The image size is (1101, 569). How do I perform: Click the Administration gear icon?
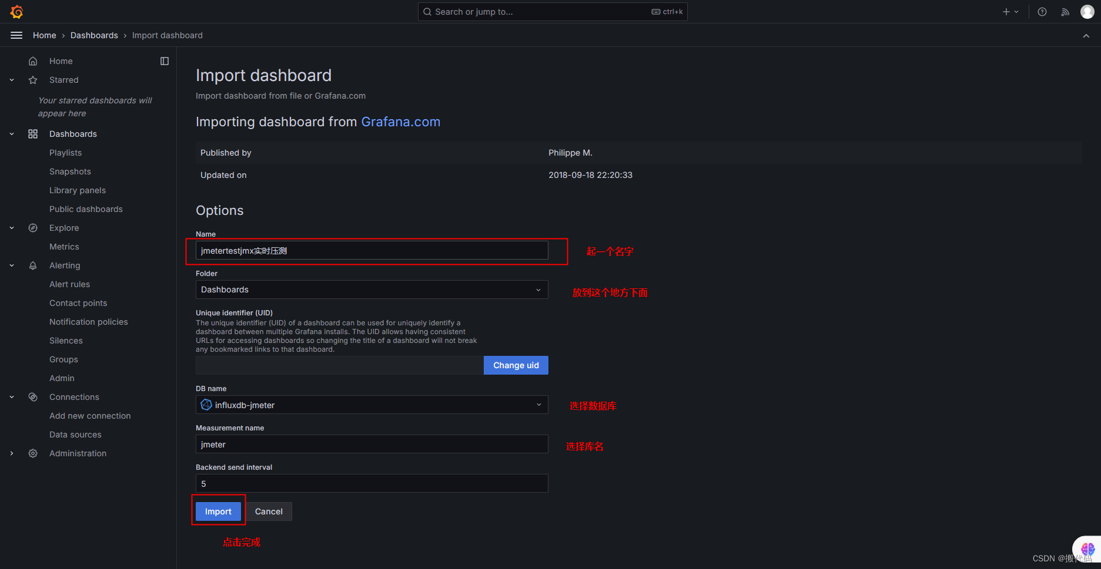(33, 453)
